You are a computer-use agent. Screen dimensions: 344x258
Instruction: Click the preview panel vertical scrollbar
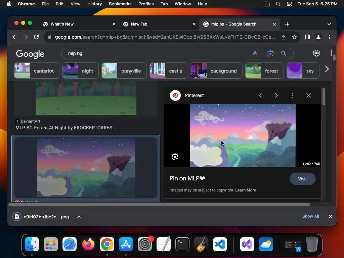pos(324,96)
